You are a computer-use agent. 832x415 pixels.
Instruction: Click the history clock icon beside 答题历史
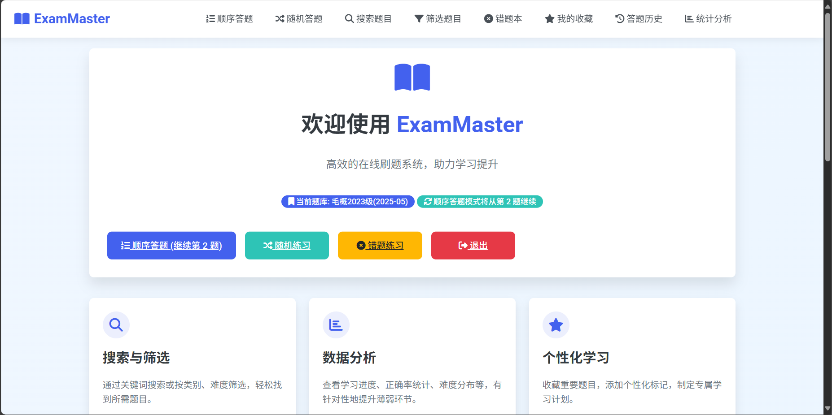click(x=620, y=19)
